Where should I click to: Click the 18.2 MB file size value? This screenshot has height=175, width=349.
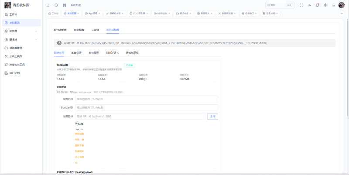coord(185,79)
